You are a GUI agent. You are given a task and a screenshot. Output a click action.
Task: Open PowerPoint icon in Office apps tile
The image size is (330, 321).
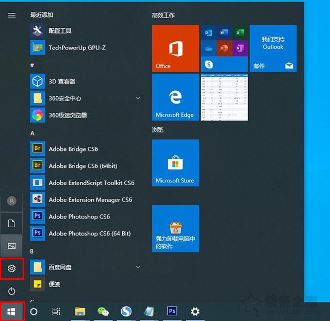[224, 48]
